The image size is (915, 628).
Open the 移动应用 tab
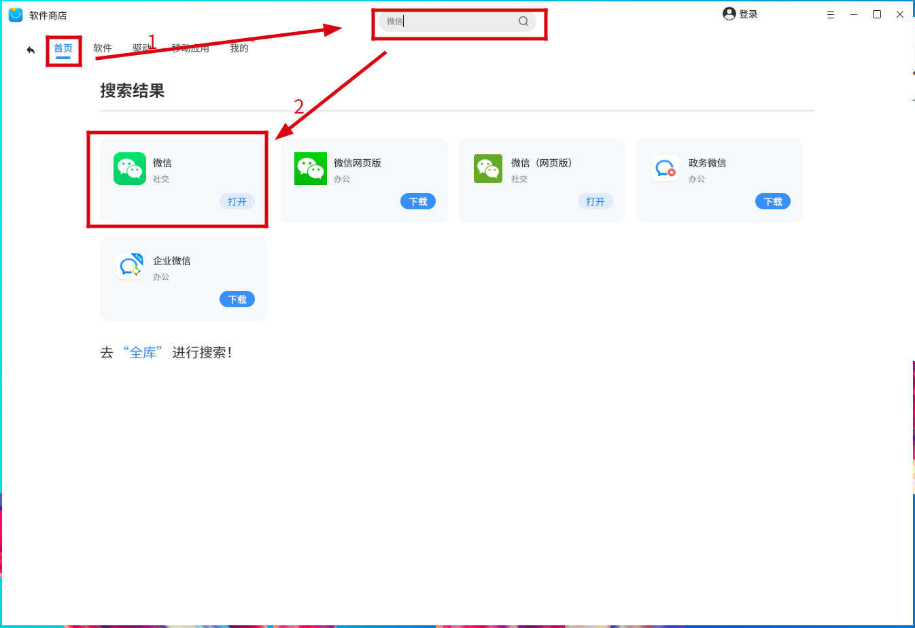click(190, 48)
